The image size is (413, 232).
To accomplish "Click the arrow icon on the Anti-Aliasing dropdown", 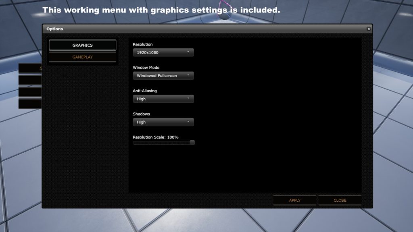I will (x=188, y=99).
